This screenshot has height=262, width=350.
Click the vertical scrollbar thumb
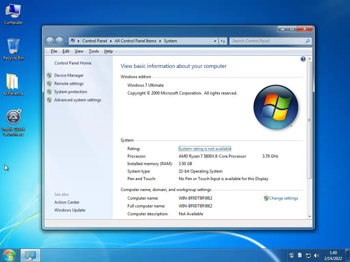pos(310,120)
